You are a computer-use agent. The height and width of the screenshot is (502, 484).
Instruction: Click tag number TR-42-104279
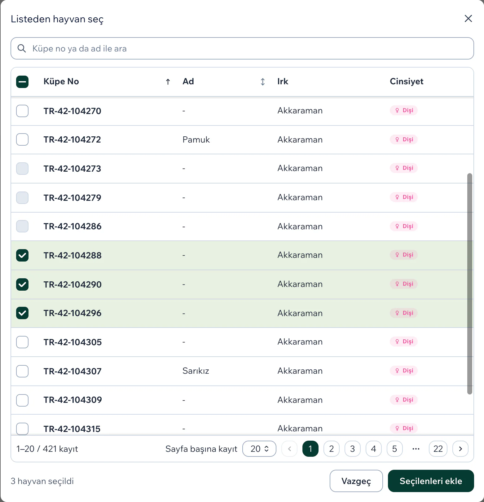click(x=72, y=198)
